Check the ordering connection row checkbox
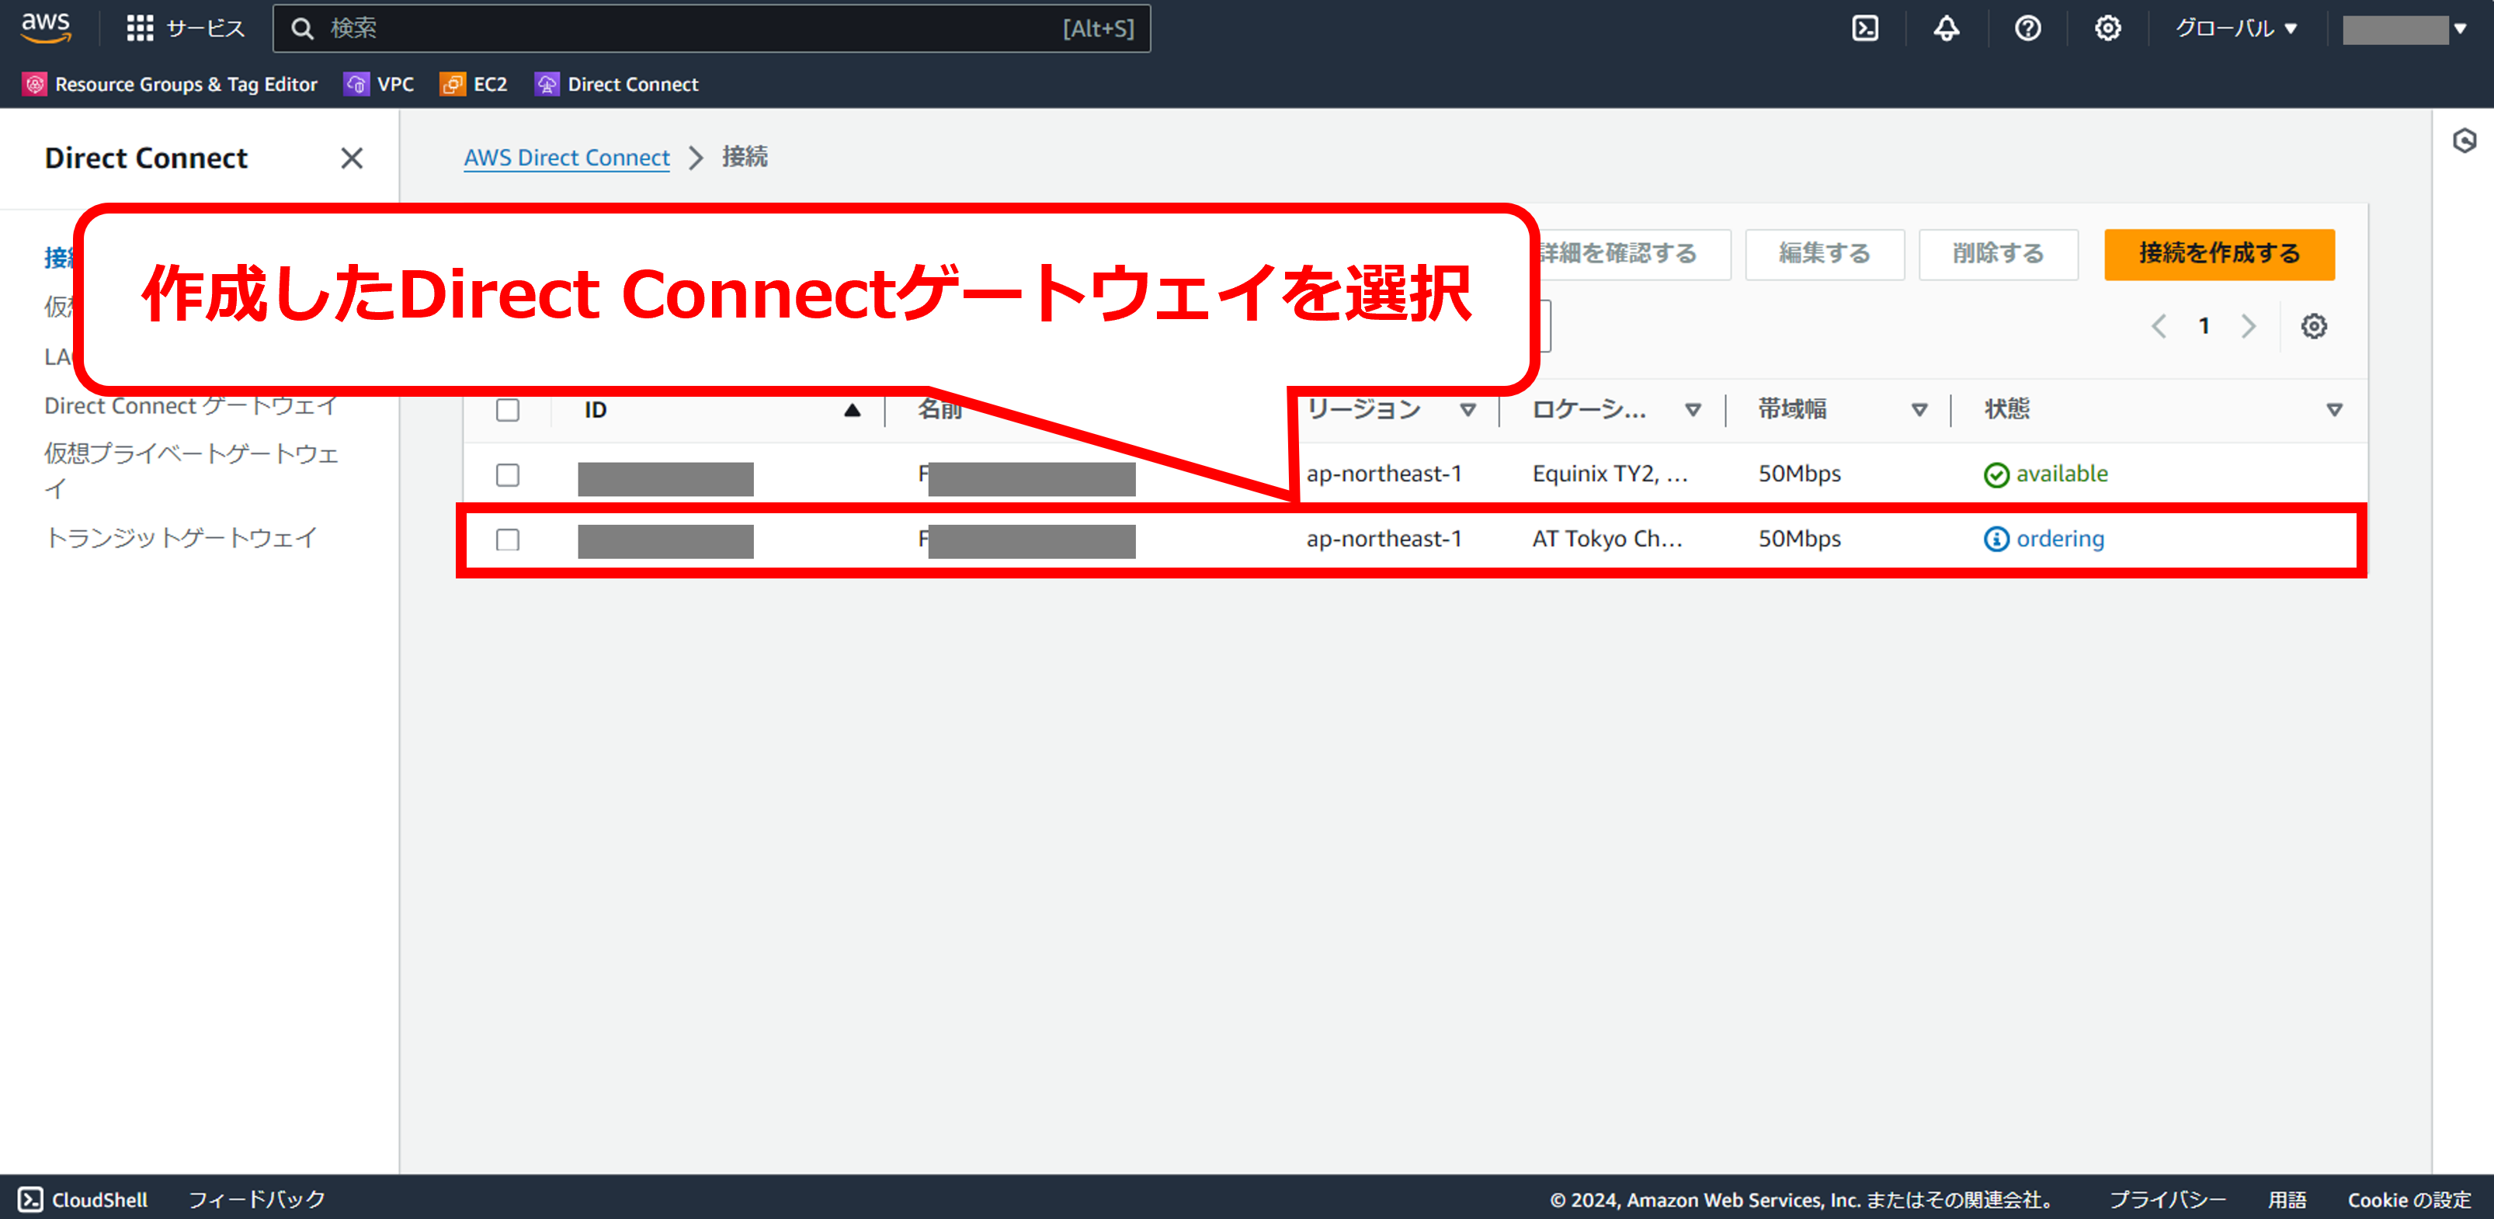This screenshot has height=1219, width=2494. [x=507, y=540]
